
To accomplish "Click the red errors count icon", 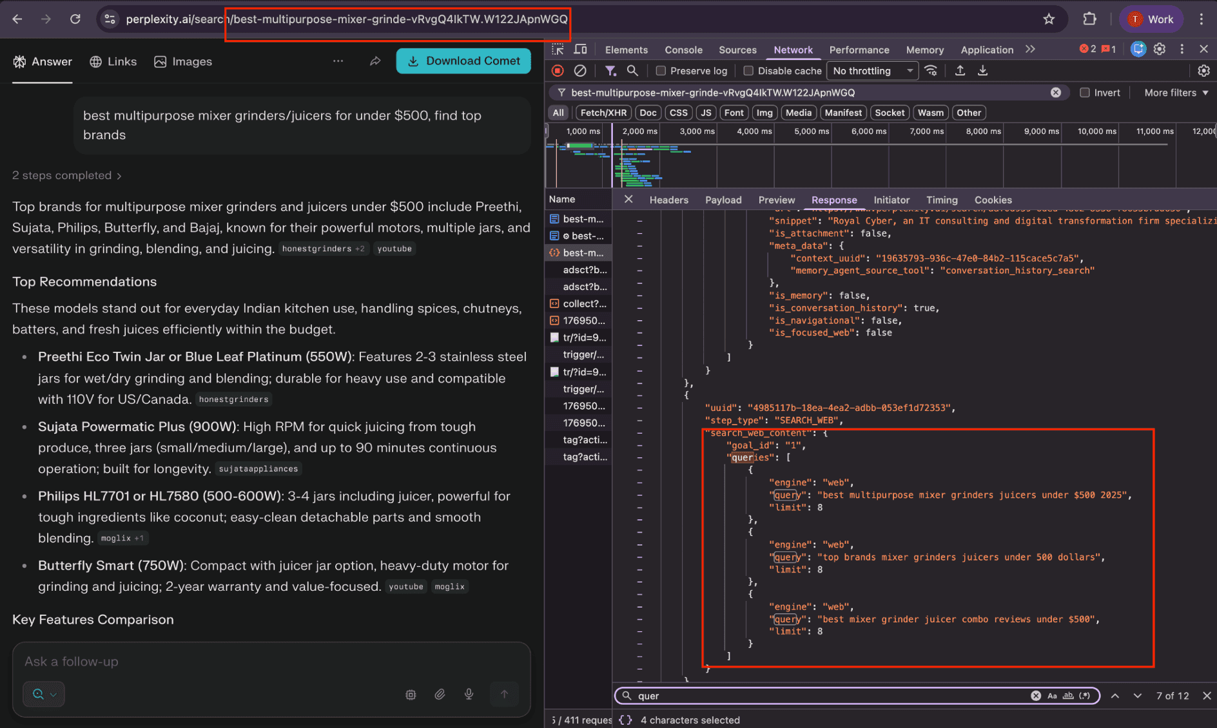I will (1087, 49).
